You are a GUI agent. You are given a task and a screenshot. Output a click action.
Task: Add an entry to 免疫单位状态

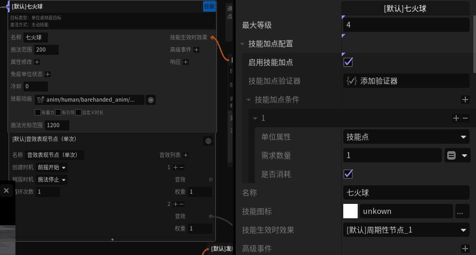click(x=47, y=74)
